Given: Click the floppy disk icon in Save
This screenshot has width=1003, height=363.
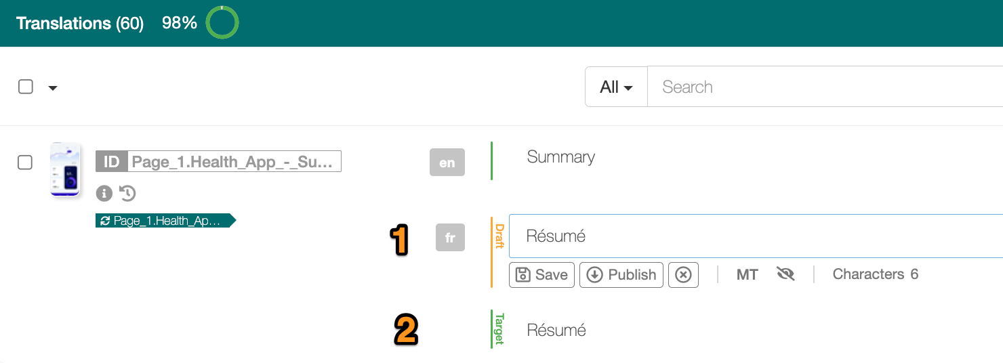Looking at the screenshot, I should [x=523, y=275].
